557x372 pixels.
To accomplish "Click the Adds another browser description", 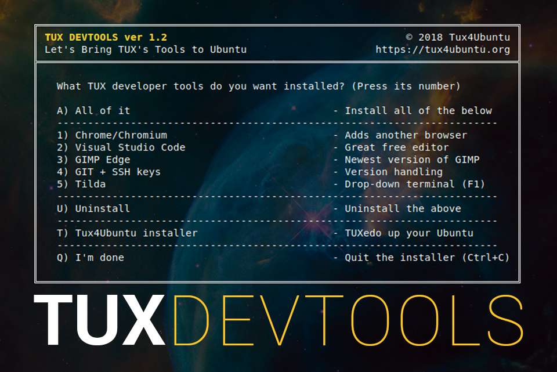I will pos(406,135).
